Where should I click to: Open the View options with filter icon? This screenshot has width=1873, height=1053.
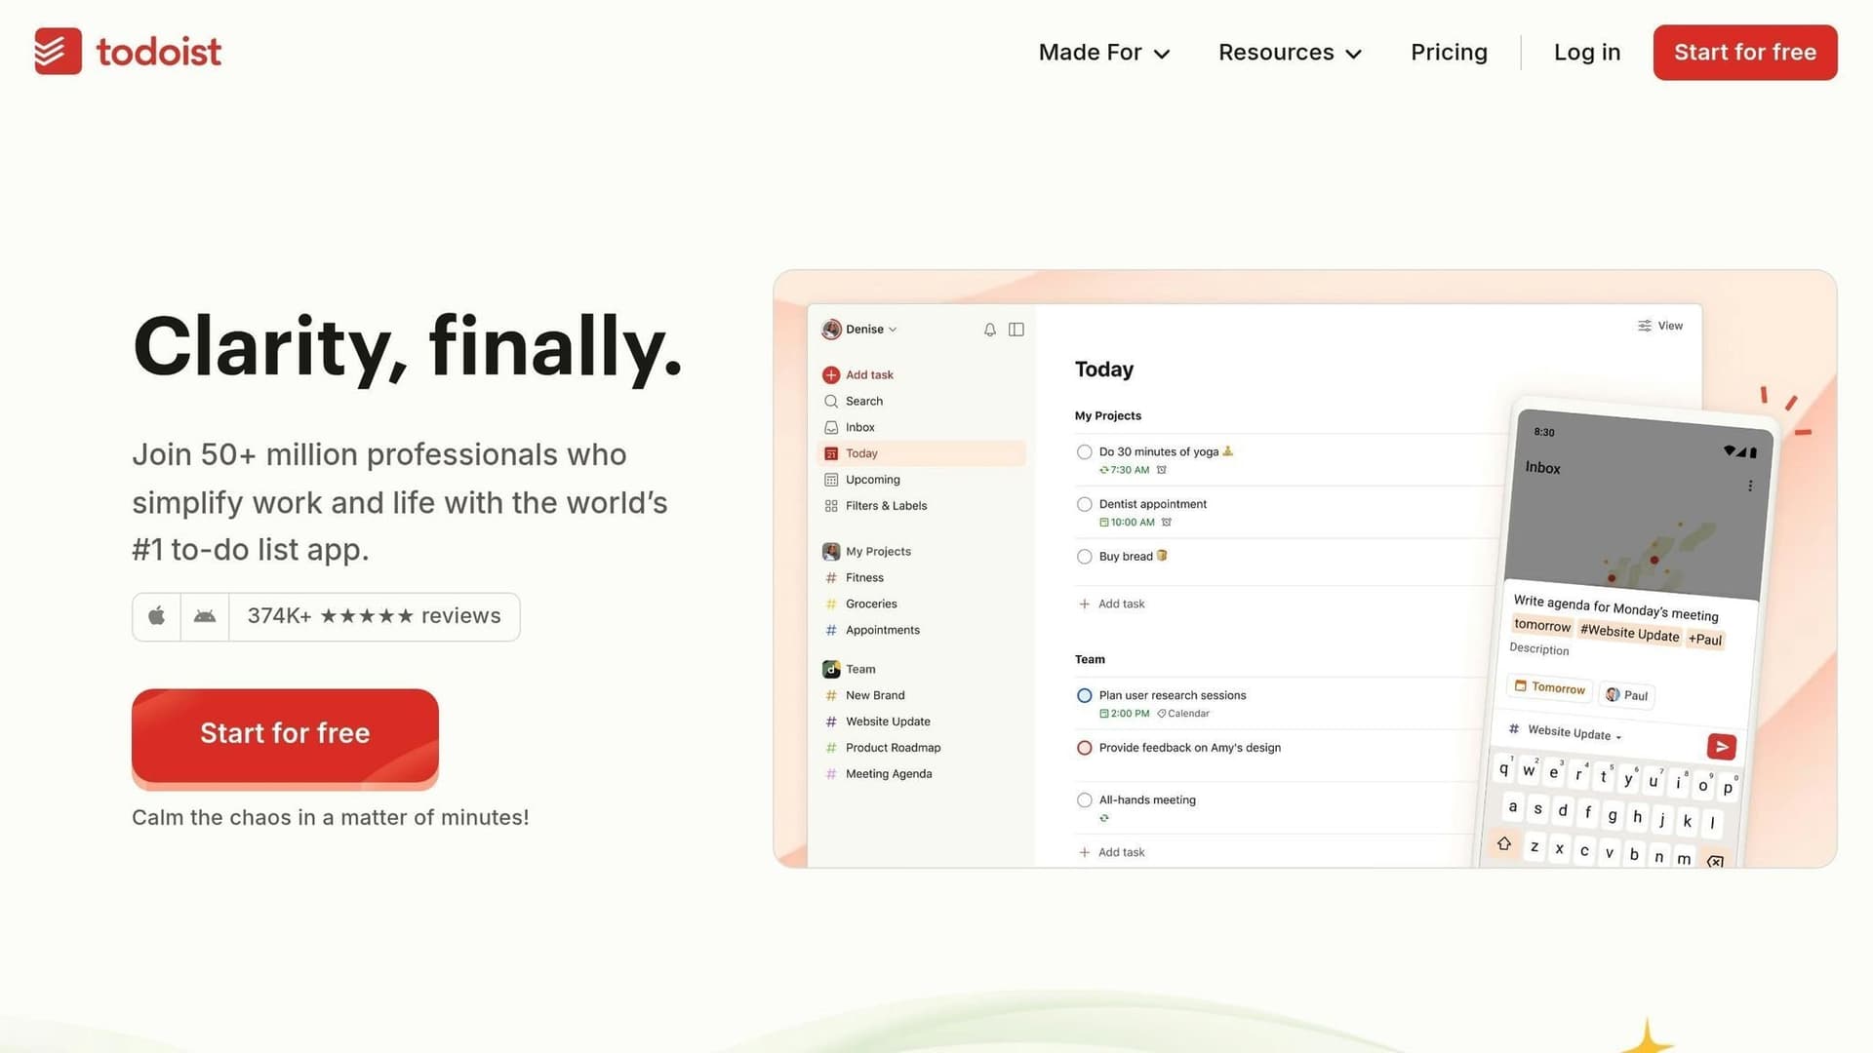tap(1659, 325)
